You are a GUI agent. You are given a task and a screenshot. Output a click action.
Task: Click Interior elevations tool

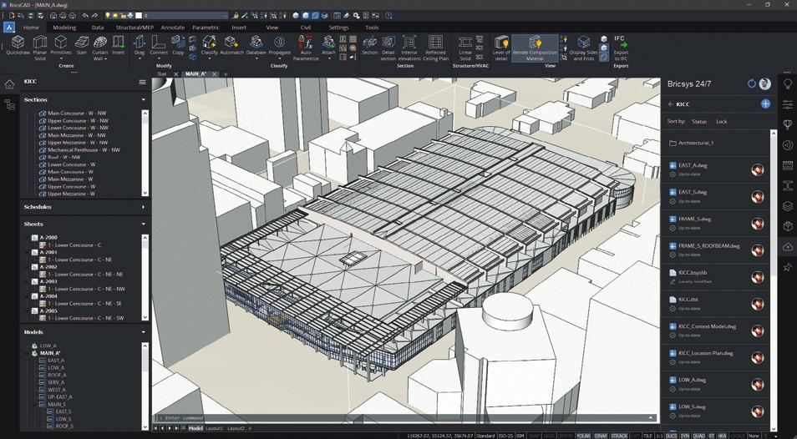tap(409, 48)
